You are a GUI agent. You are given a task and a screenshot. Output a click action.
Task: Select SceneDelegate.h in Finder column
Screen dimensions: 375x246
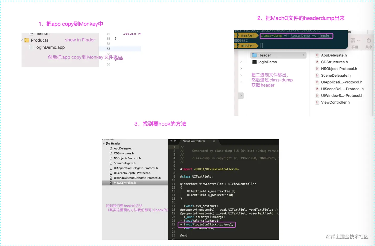[x=333, y=75]
